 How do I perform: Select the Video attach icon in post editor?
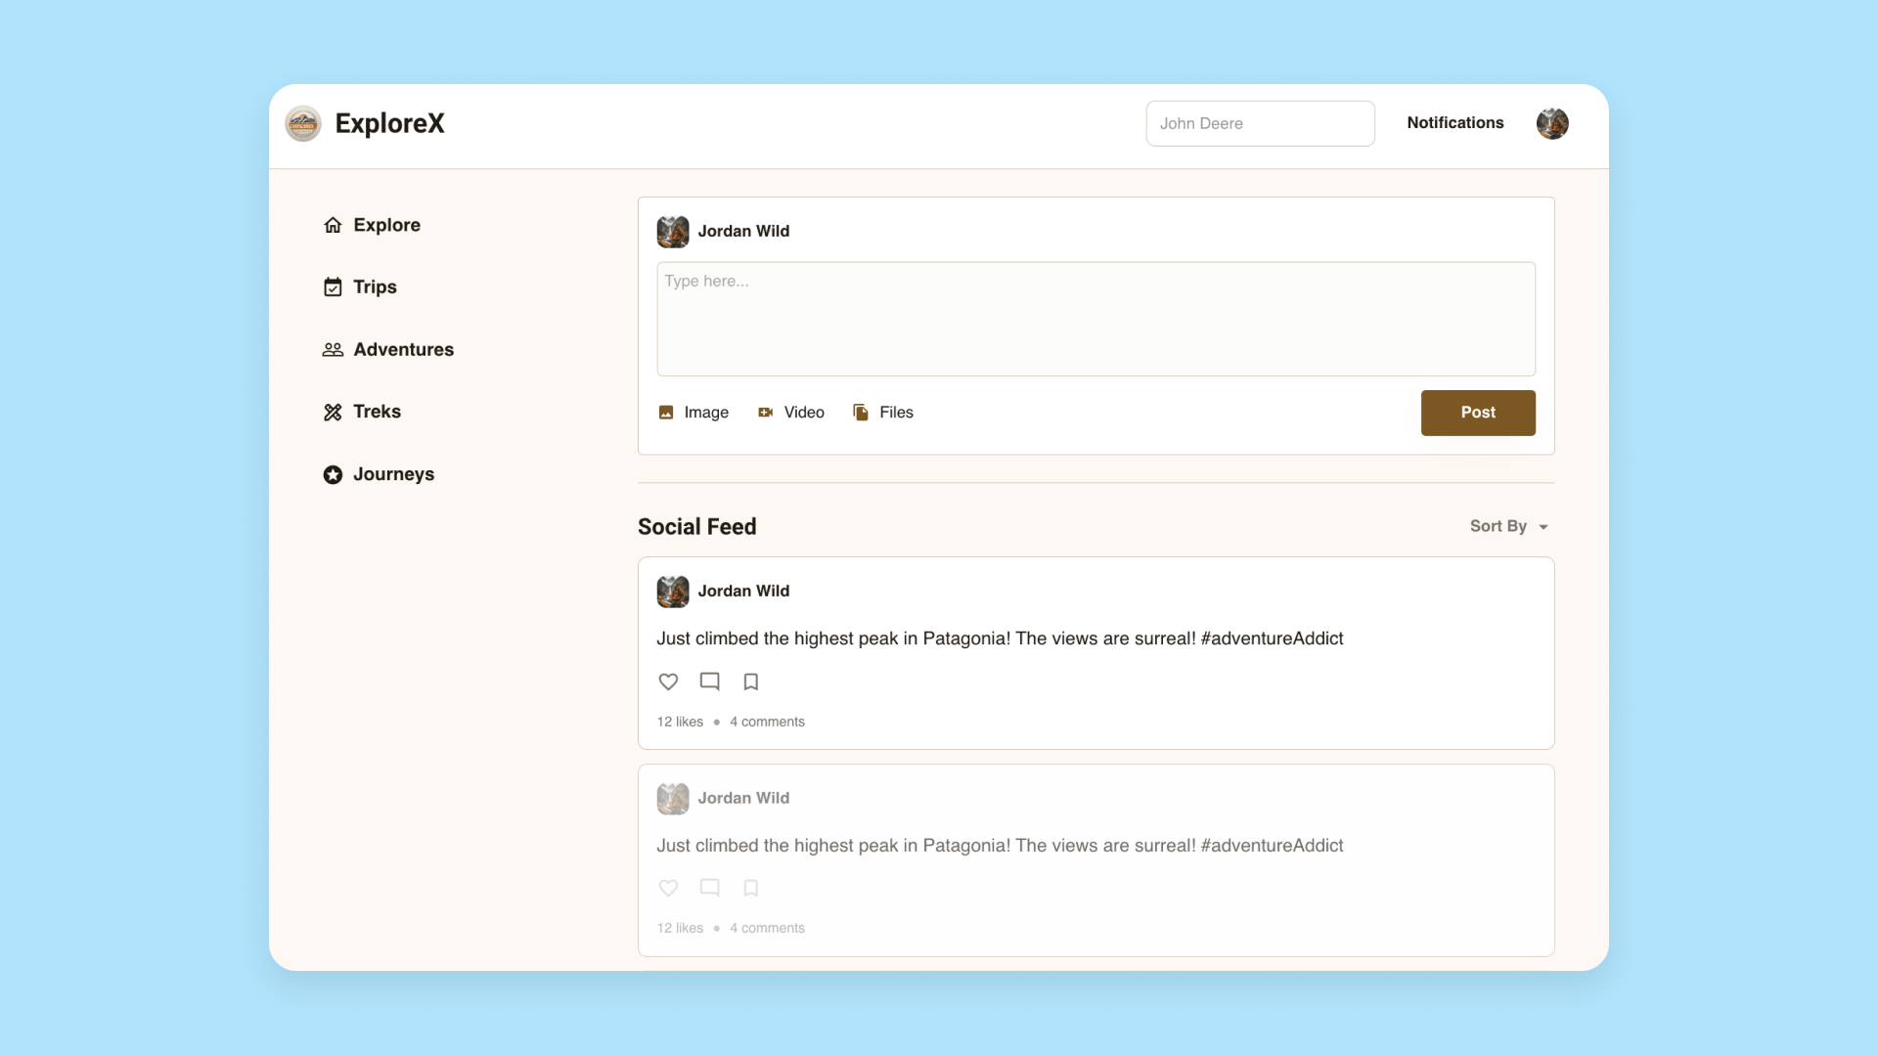766,413
